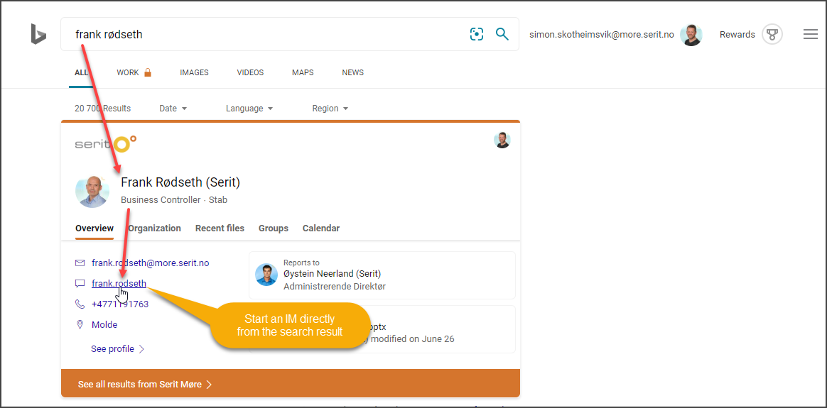Switch to the VIDEOS tab

(250, 72)
